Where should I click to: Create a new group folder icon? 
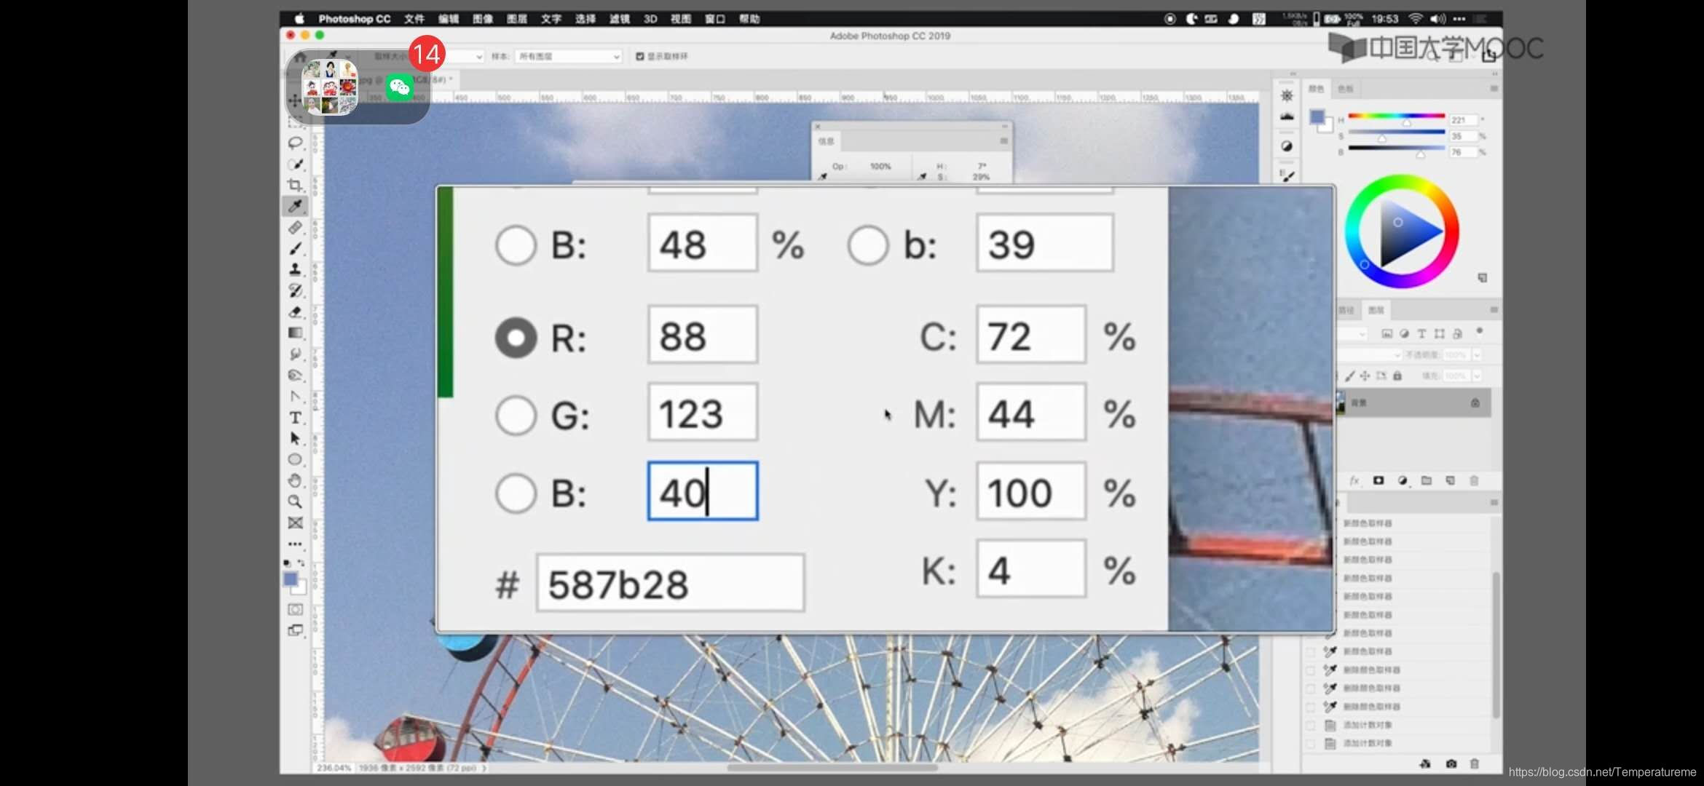click(x=1427, y=480)
